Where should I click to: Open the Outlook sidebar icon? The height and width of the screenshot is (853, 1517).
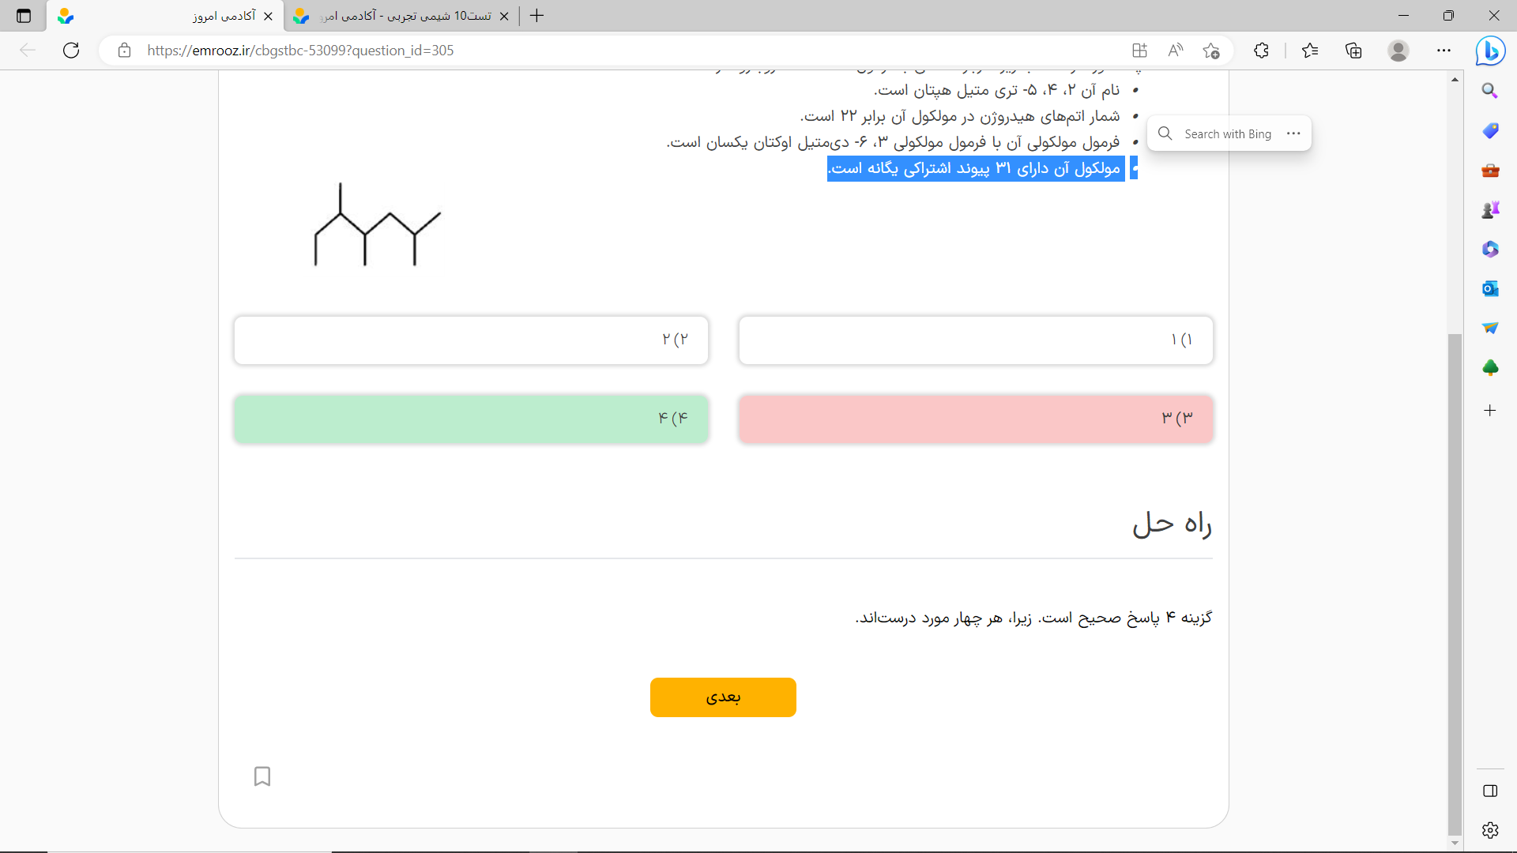pos(1490,288)
